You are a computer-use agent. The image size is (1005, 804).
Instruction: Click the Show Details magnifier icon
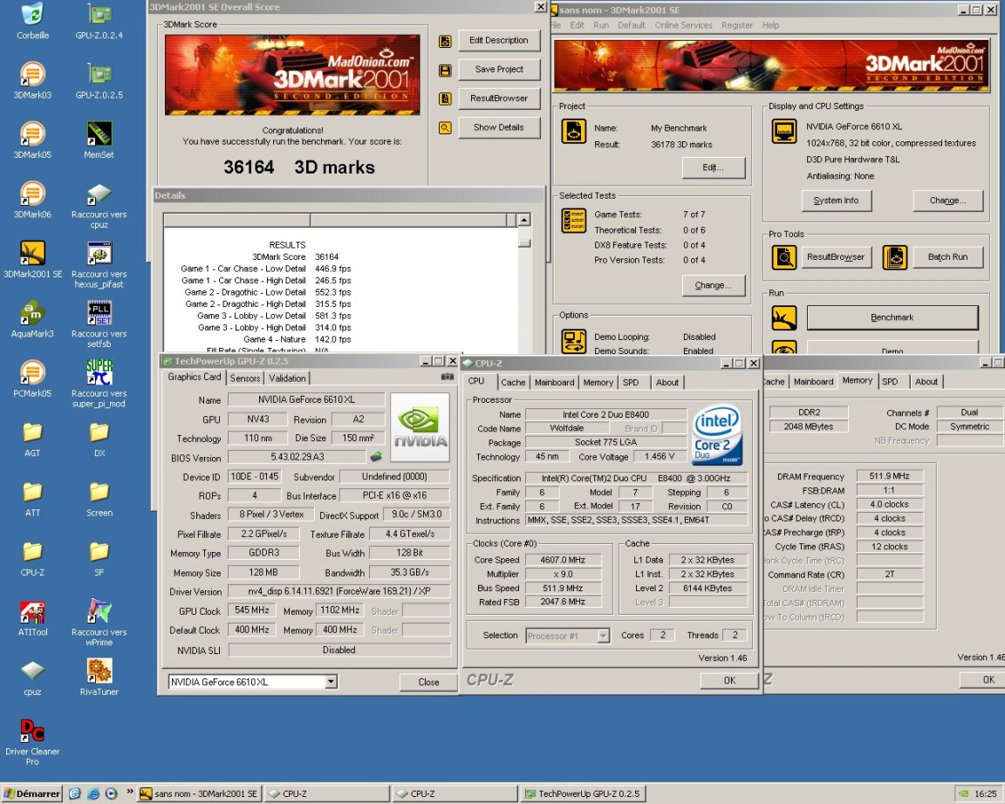pos(445,128)
